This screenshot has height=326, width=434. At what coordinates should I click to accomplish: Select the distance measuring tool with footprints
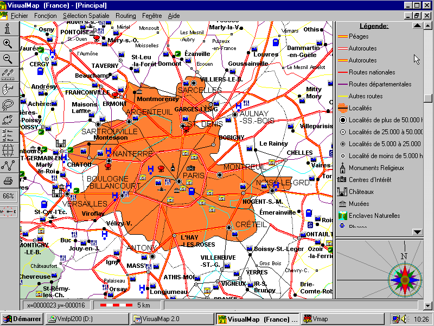[9, 74]
